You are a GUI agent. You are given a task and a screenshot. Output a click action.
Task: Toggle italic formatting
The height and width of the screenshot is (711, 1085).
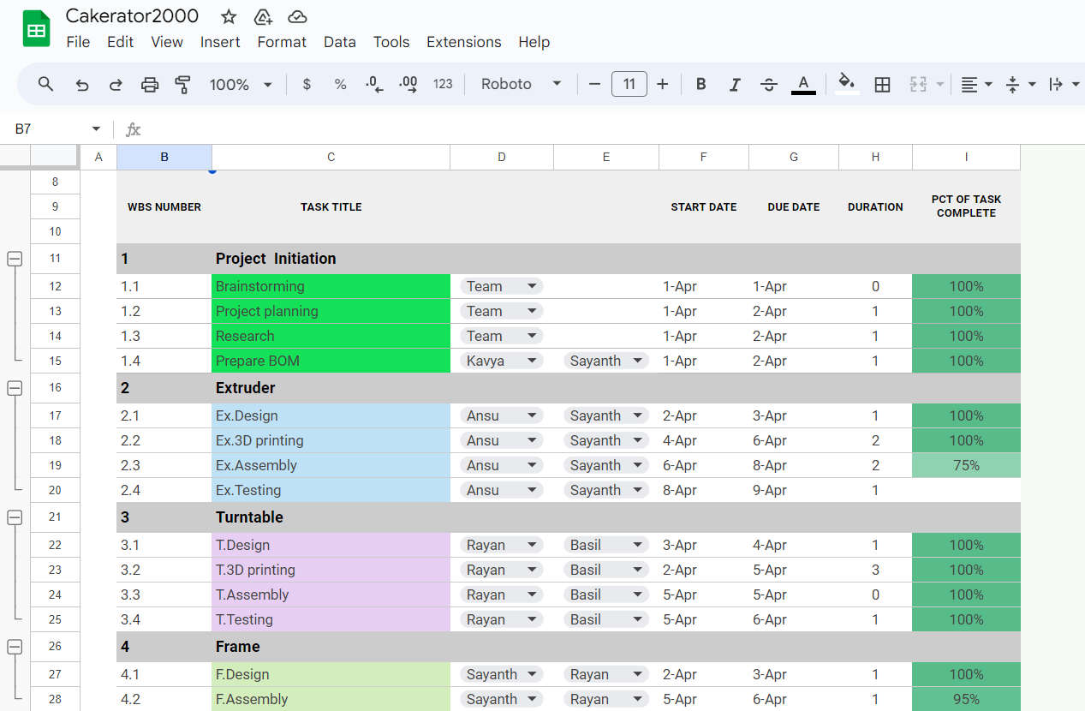734,84
